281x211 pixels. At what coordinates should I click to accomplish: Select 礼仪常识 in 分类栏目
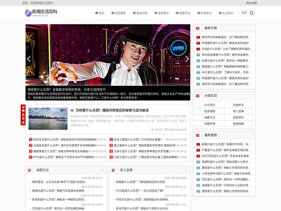tap(210, 105)
